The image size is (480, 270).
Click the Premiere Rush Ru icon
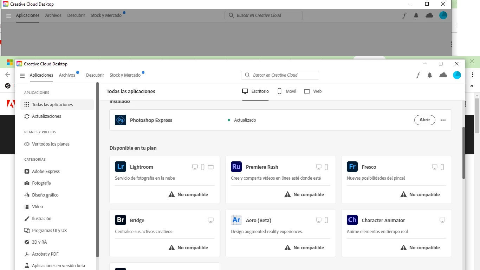point(236,167)
